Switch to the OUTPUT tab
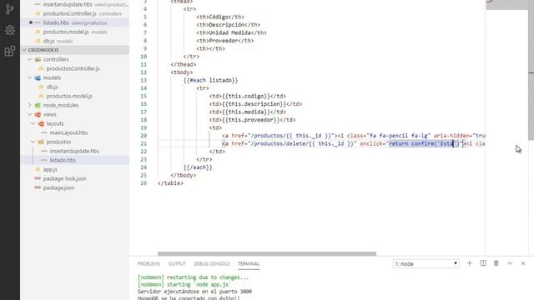 click(x=177, y=263)
